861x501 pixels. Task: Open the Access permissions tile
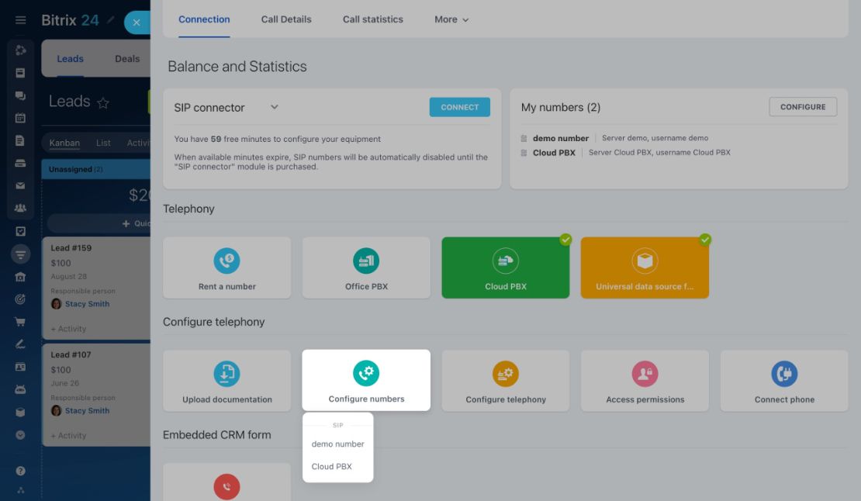pyautogui.click(x=645, y=381)
